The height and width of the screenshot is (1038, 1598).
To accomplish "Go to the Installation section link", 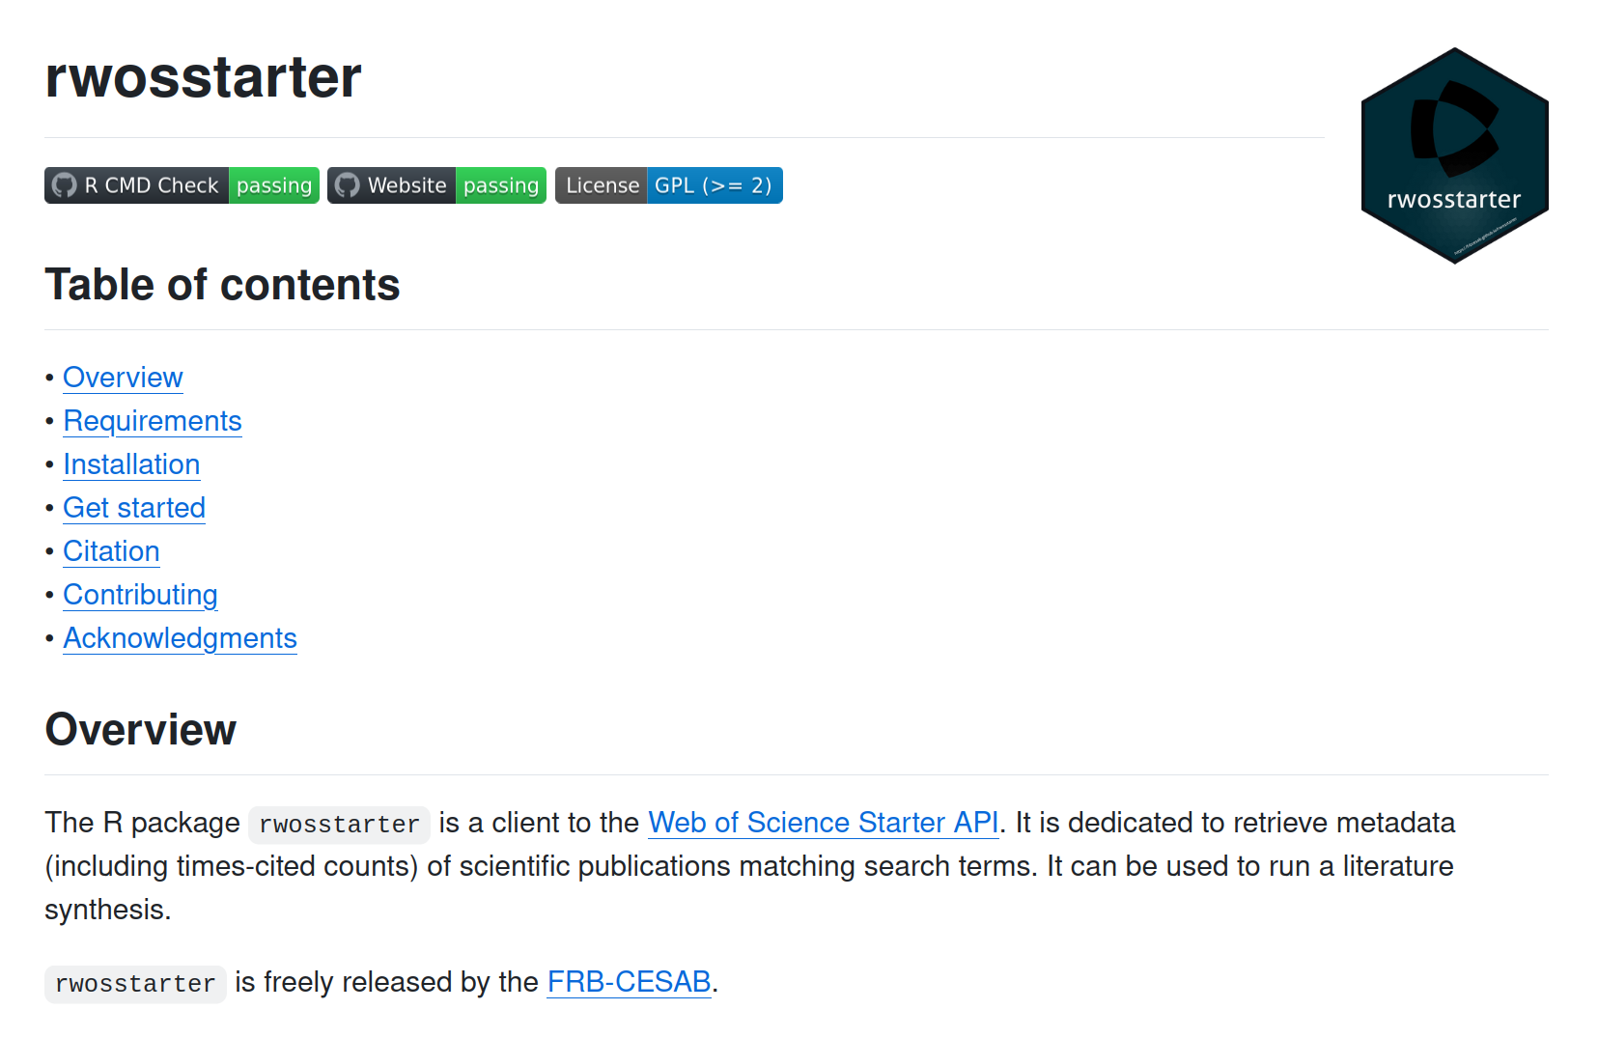I will point(131,464).
